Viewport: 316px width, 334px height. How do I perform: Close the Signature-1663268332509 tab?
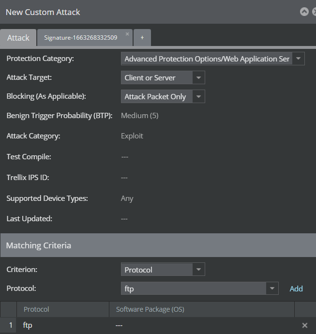click(x=127, y=34)
